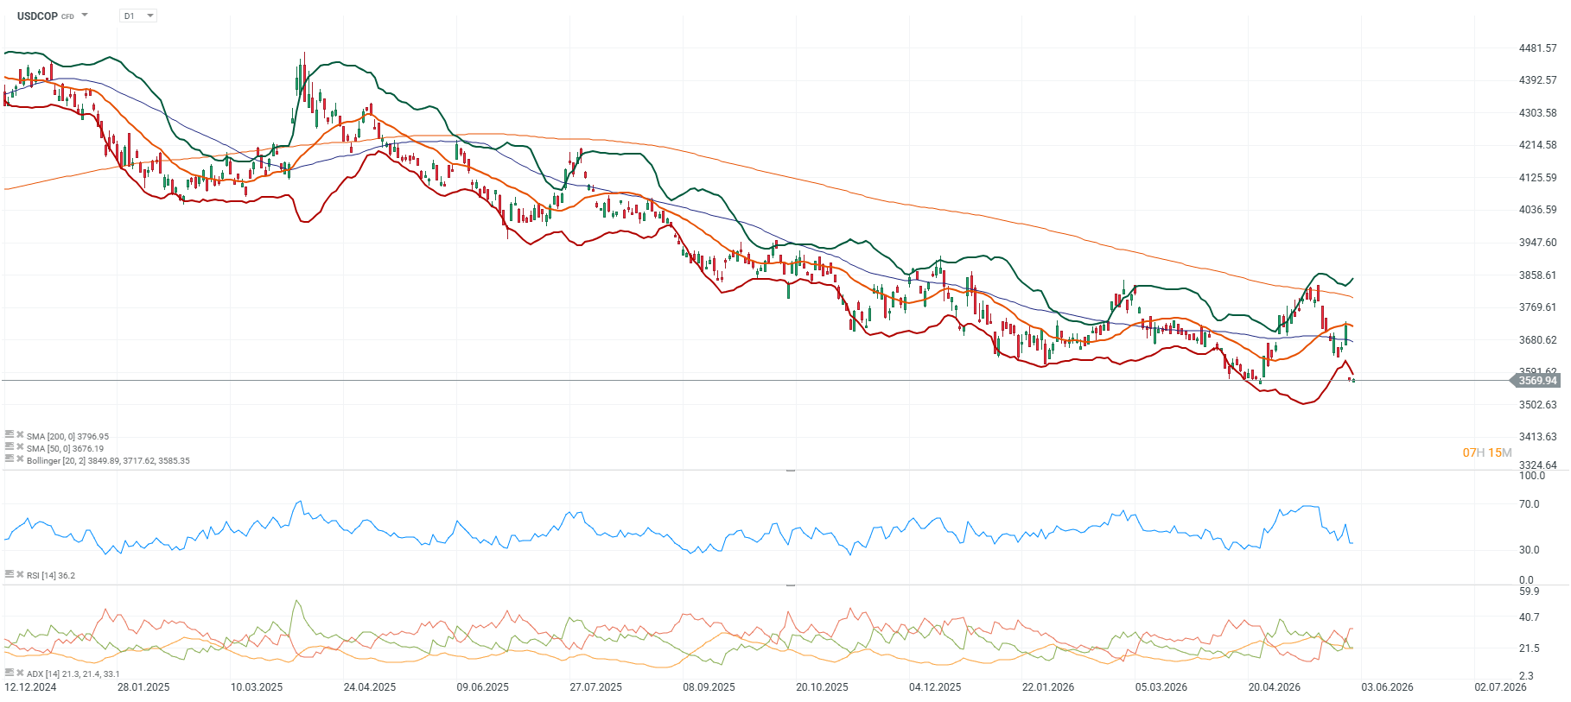Click the 09.06.2025 date axis label
Viewport: 1571px width, 702px height.
click(483, 687)
